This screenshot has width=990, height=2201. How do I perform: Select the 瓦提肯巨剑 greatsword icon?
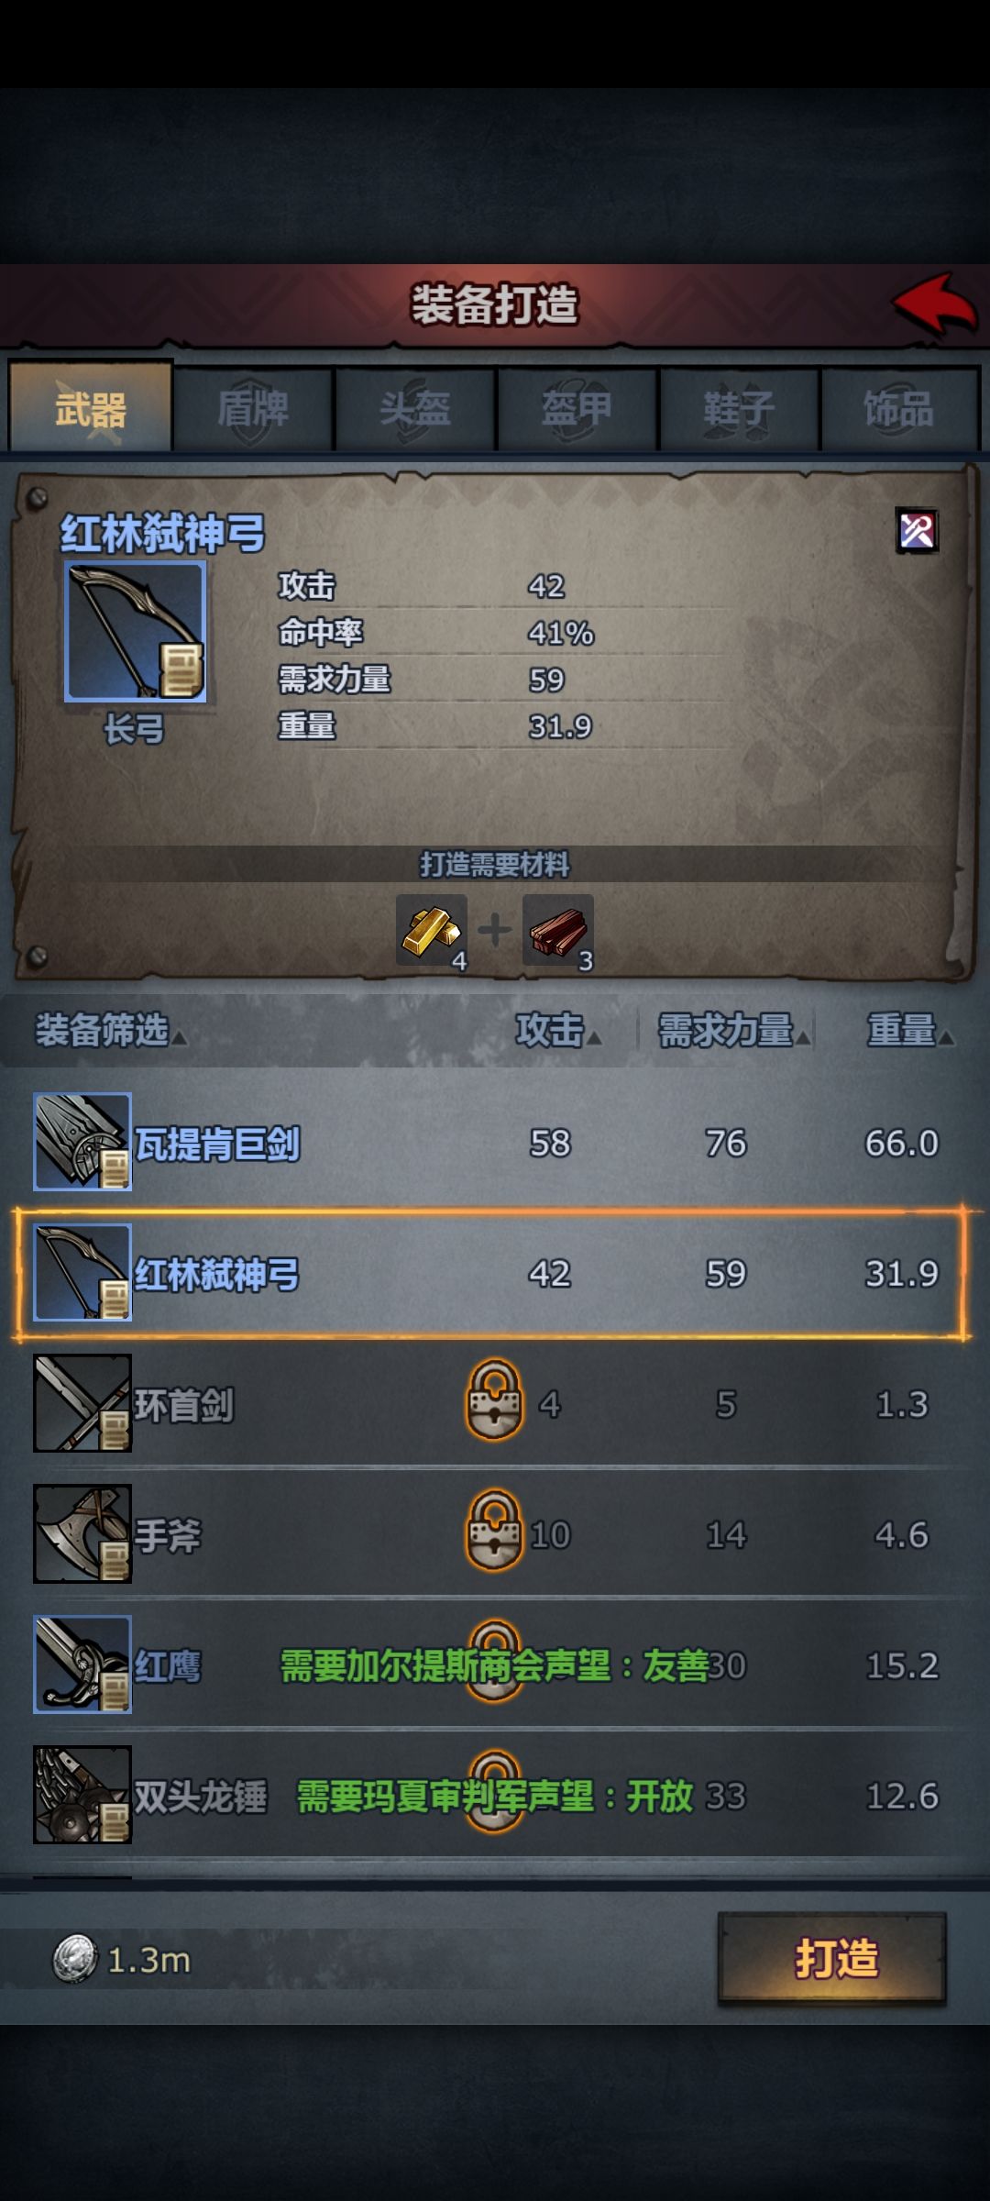click(82, 1142)
